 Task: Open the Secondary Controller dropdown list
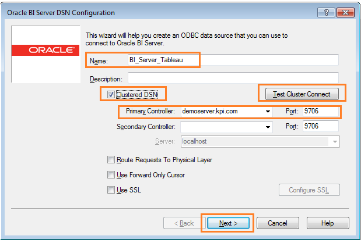coord(268,126)
